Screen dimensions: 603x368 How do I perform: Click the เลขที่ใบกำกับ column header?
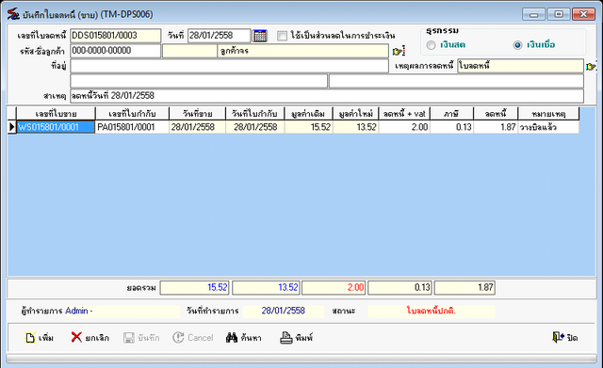[132, 114]
